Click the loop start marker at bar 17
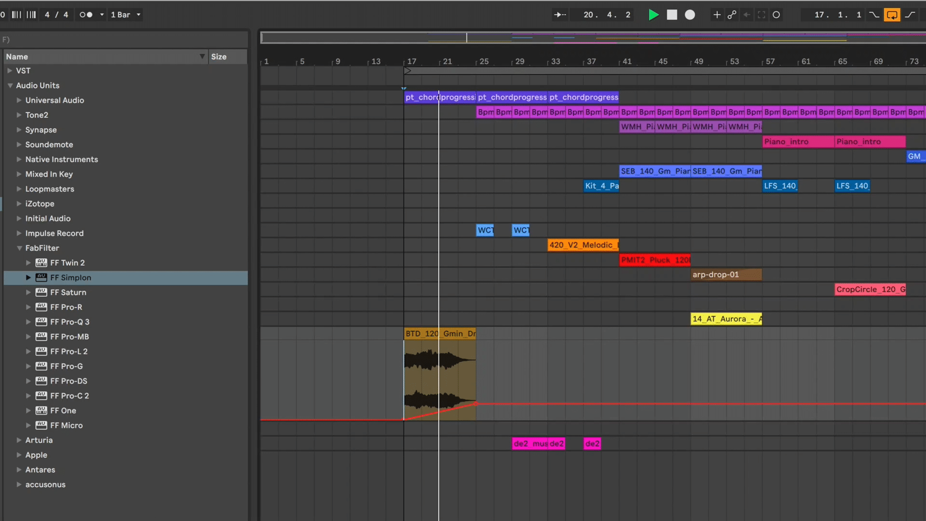 [408, 71]
